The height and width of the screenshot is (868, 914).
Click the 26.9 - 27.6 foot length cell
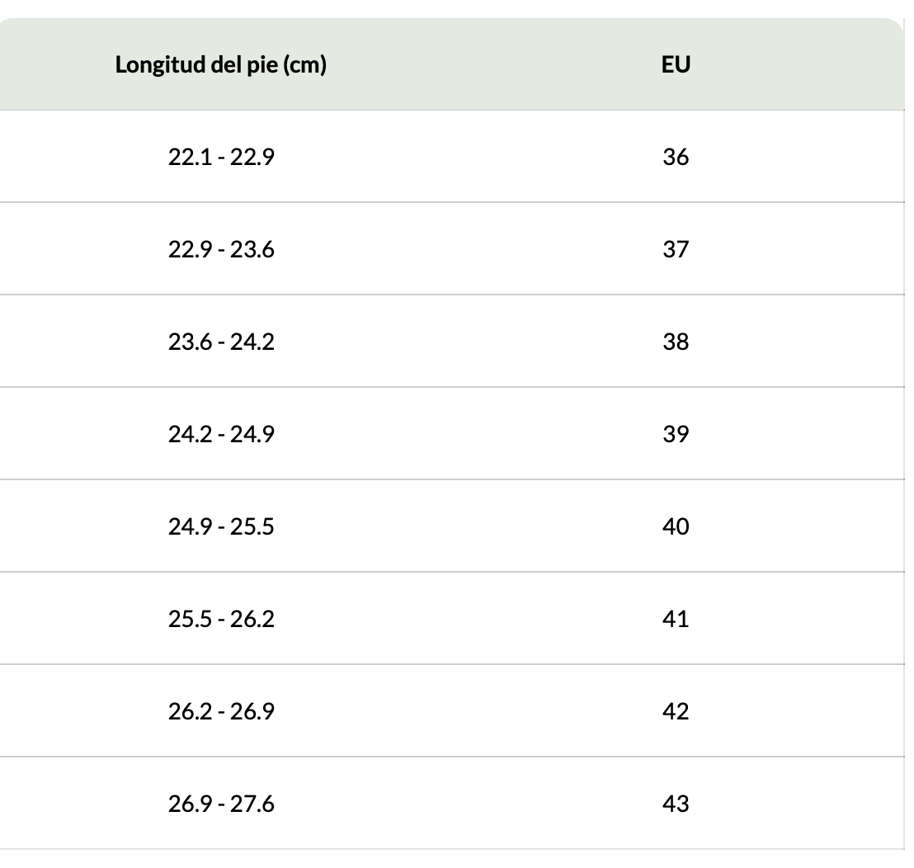(221, 804)
